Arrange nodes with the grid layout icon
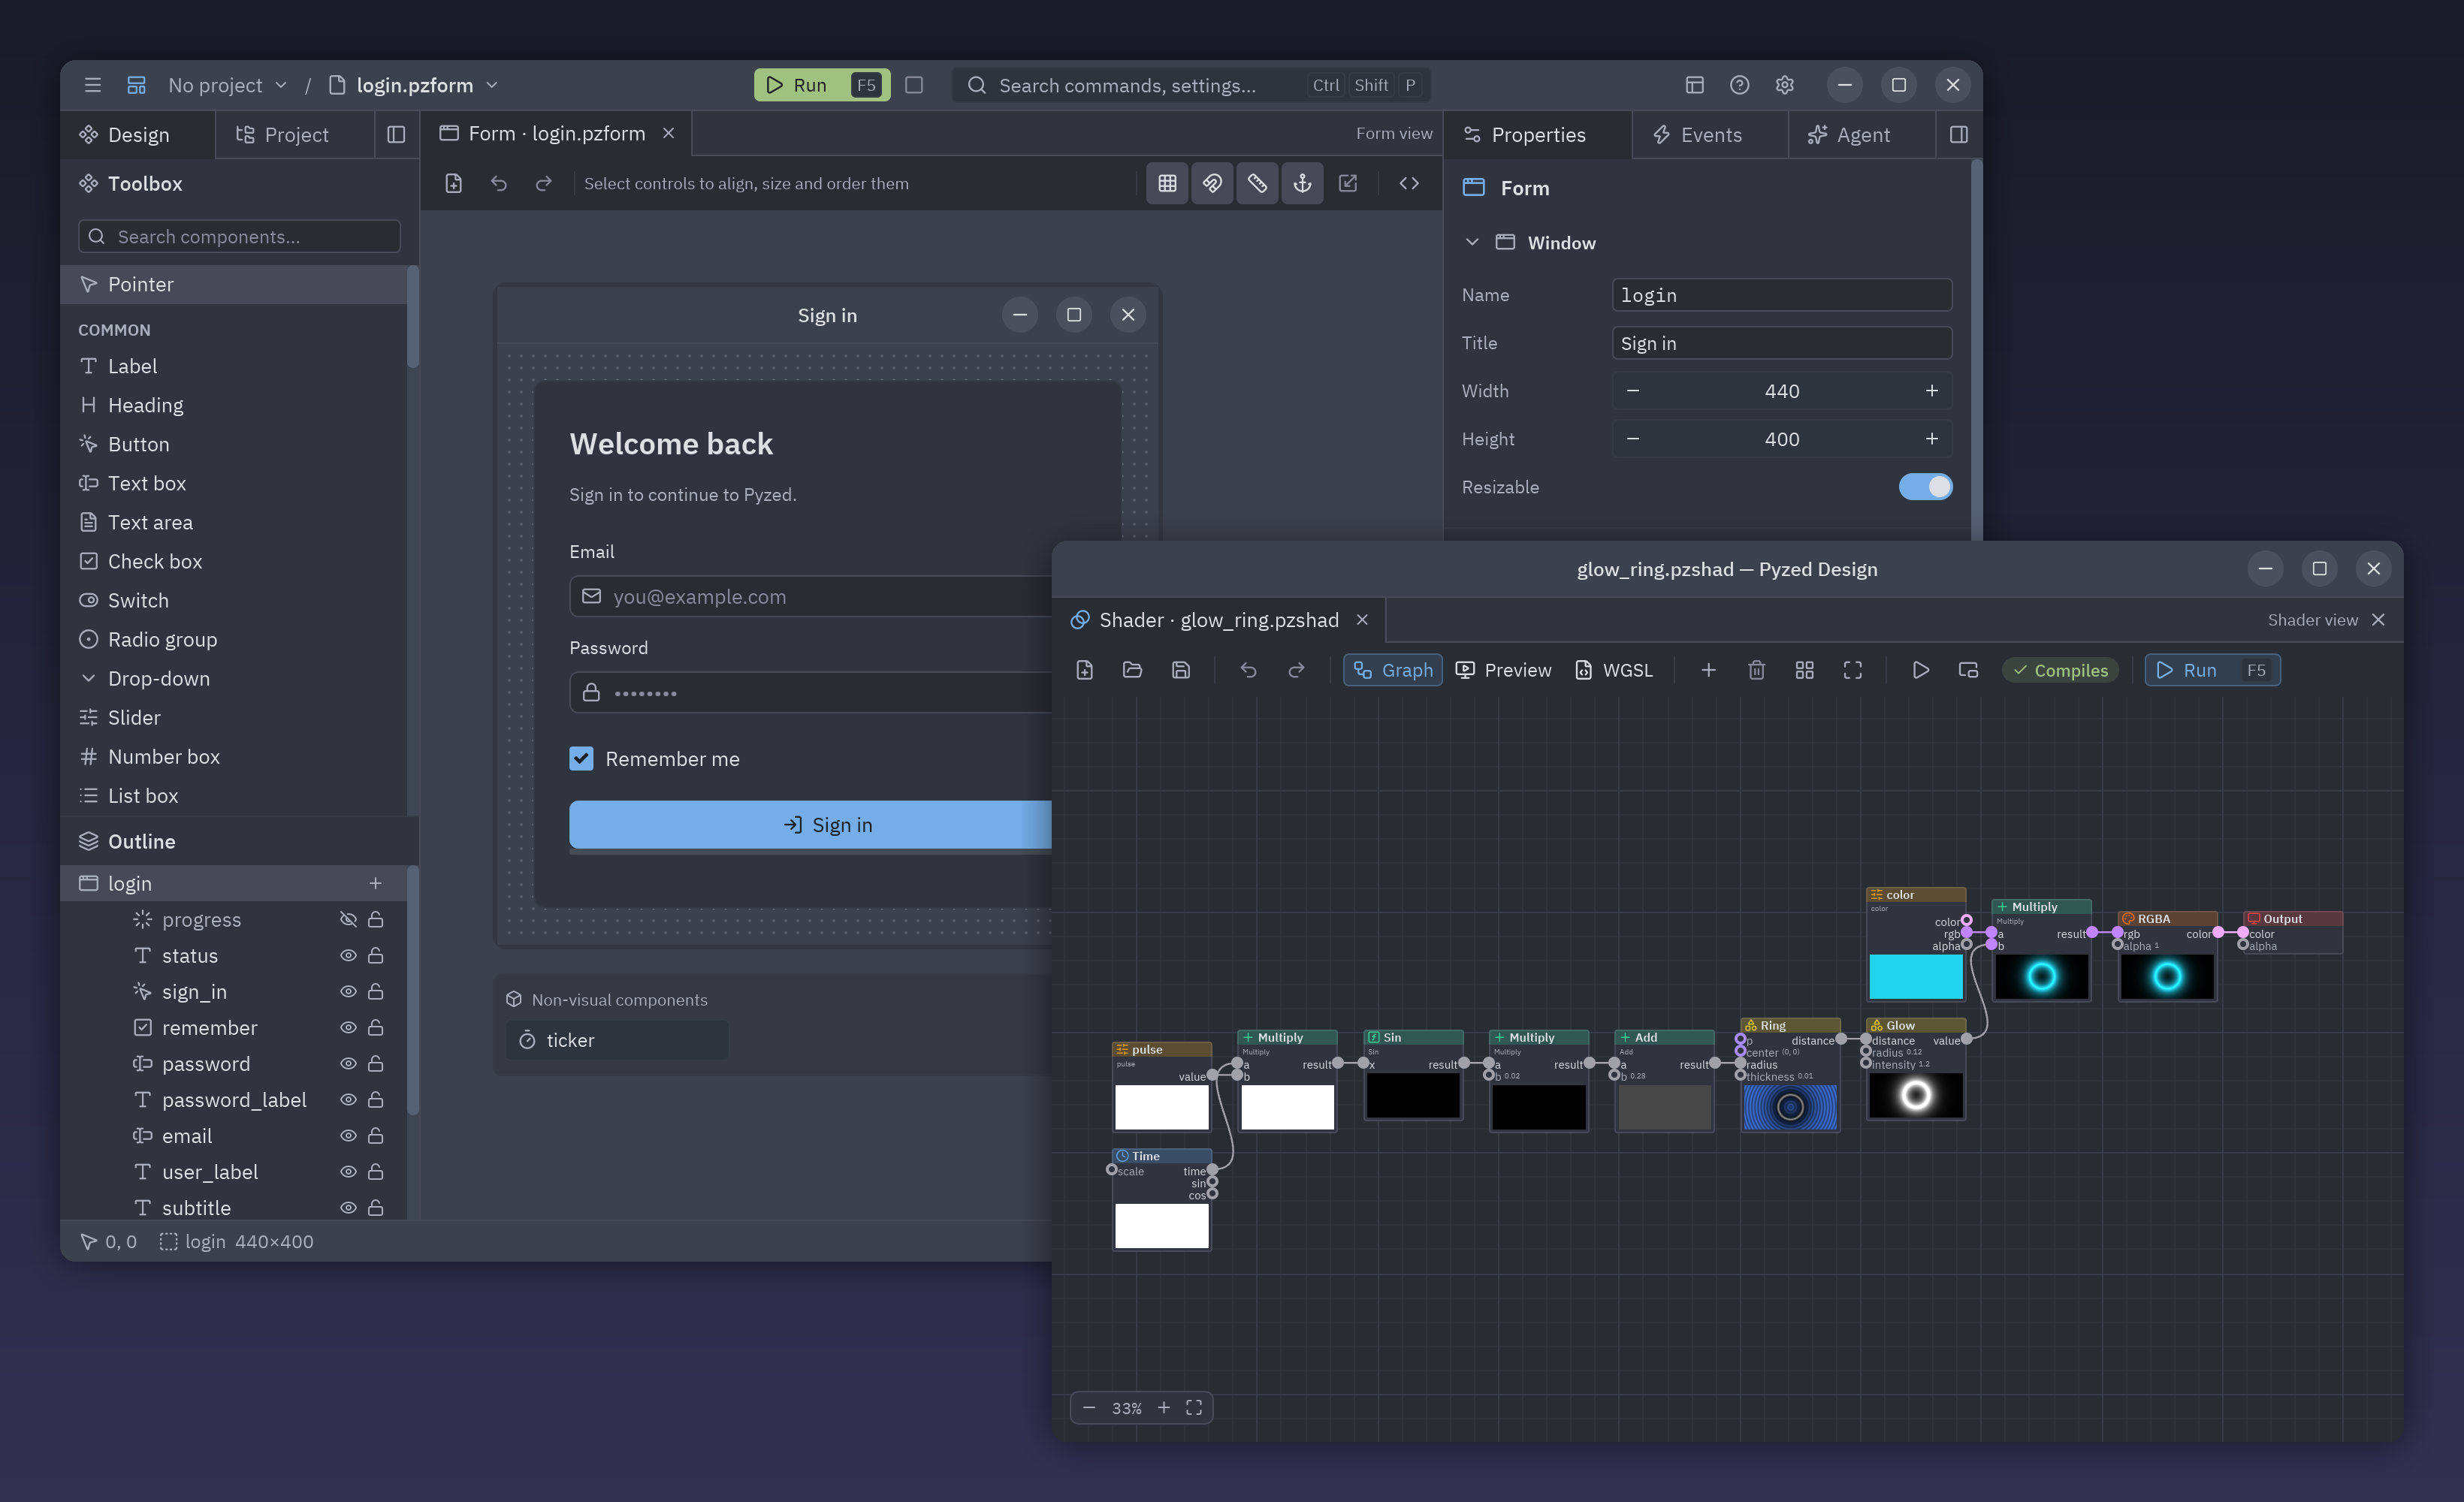 1805,670
